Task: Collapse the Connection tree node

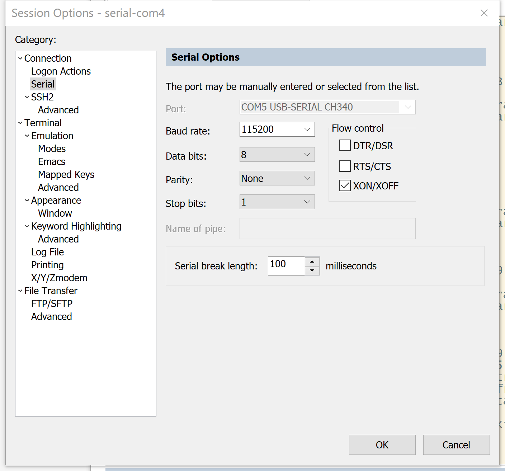Action: pyautogui.click(x=20, y=58)
